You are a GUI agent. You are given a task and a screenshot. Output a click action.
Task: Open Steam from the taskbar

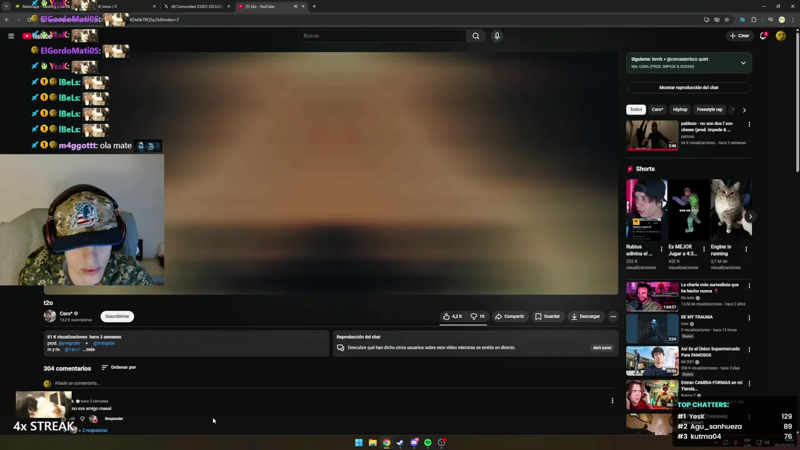[x=400, y=442]
